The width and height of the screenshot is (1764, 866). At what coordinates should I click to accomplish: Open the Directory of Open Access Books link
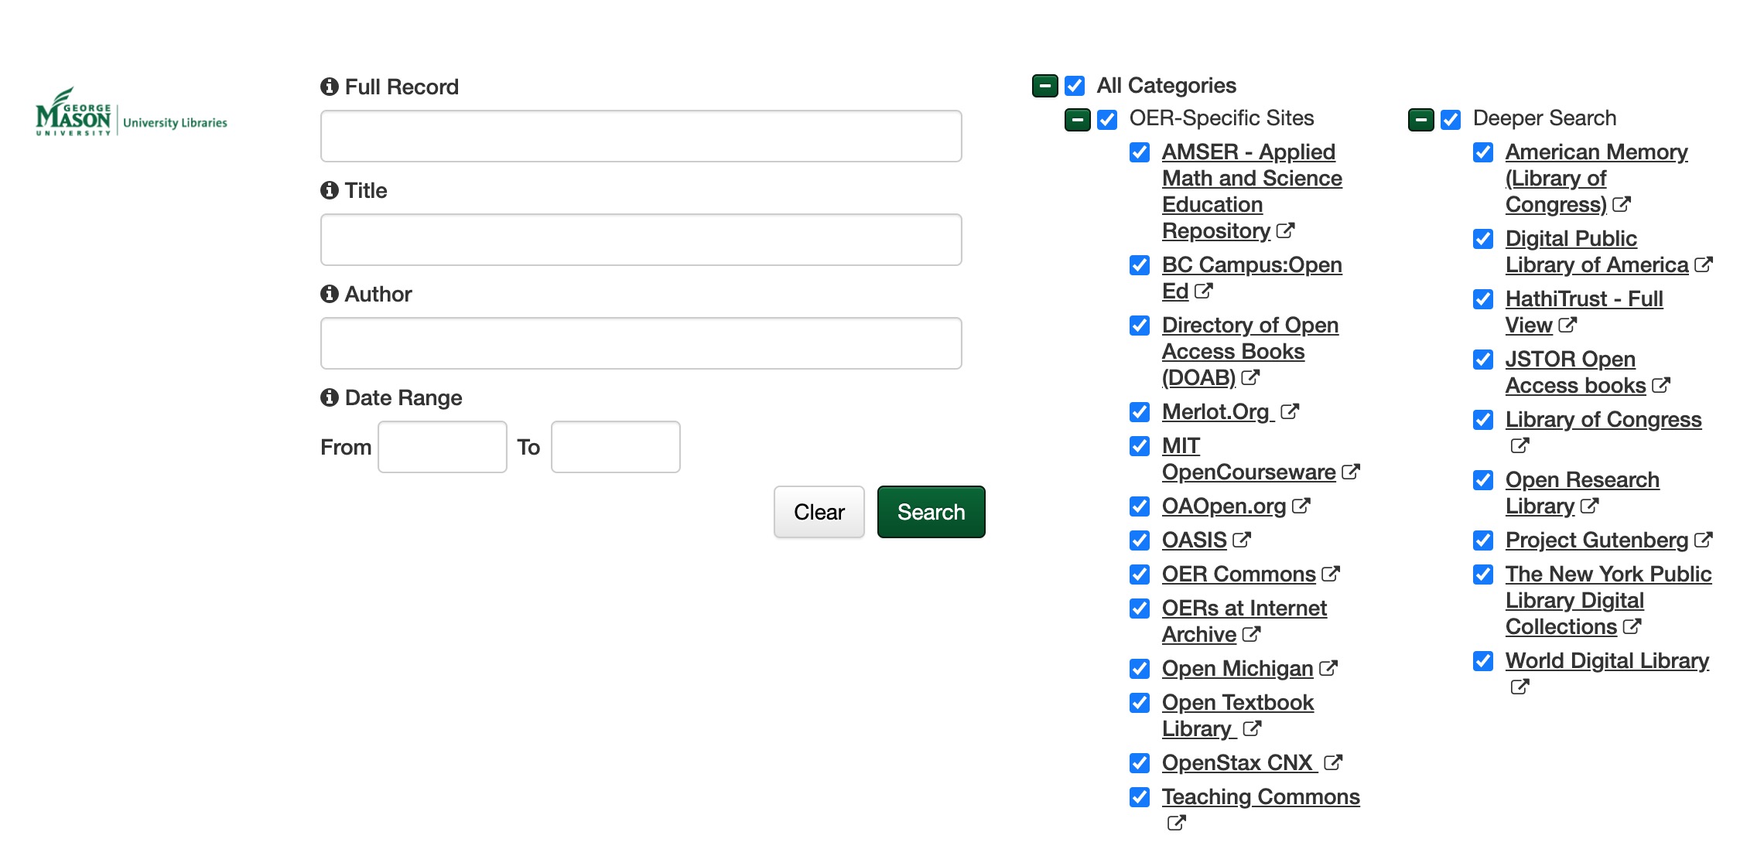coord(1250,351)
